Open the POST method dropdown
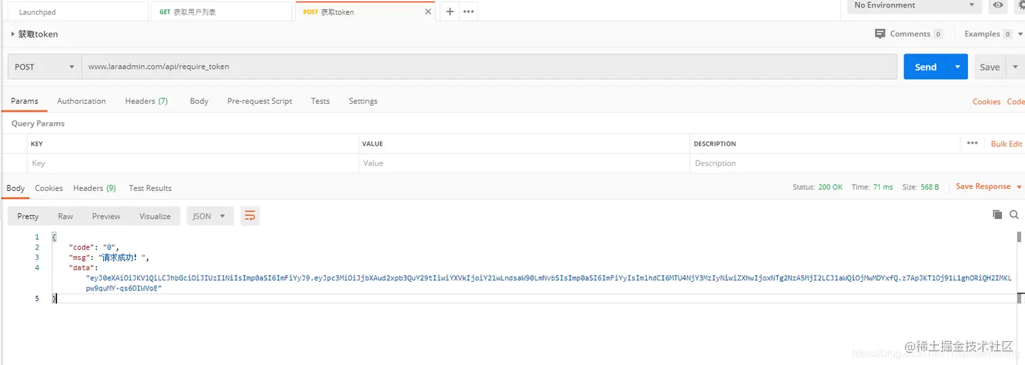Image resolution: width=1025 pixels, height=365 pixels. click(x=44, y=67)
